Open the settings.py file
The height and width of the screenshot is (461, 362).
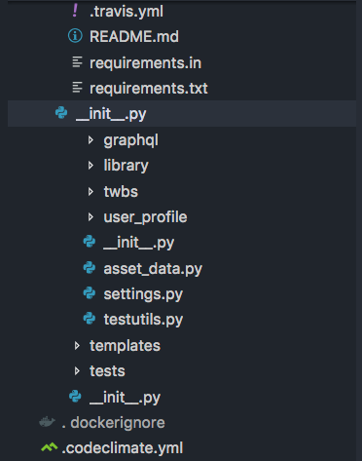coord(143,294)
